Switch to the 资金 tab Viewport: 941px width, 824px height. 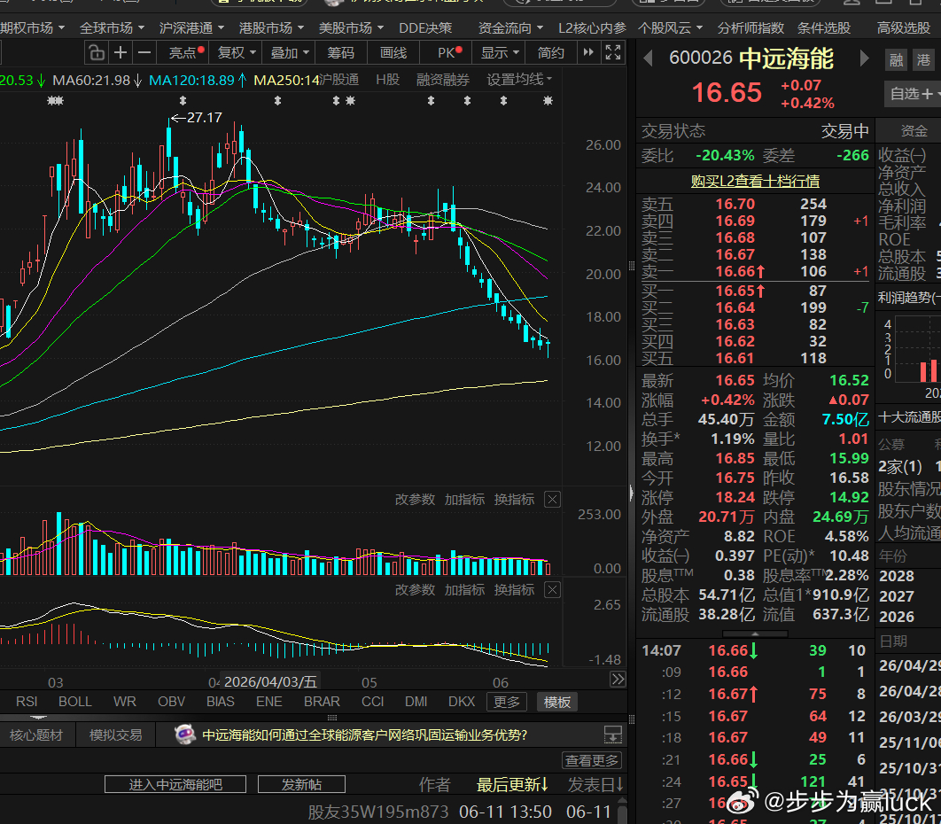(914, 131)
